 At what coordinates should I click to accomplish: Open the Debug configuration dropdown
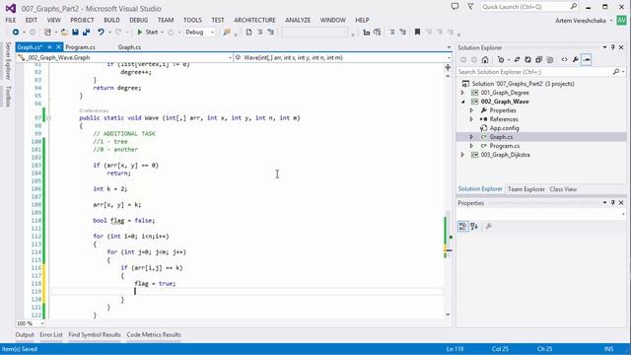[199, 33]
